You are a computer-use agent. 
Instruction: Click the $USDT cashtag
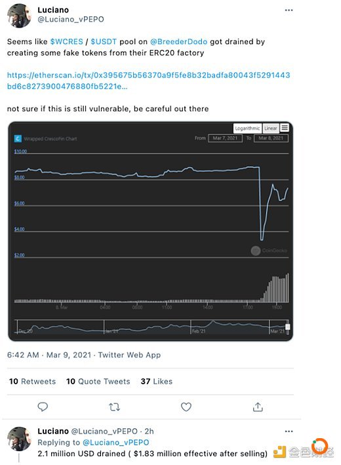(104, 41)
